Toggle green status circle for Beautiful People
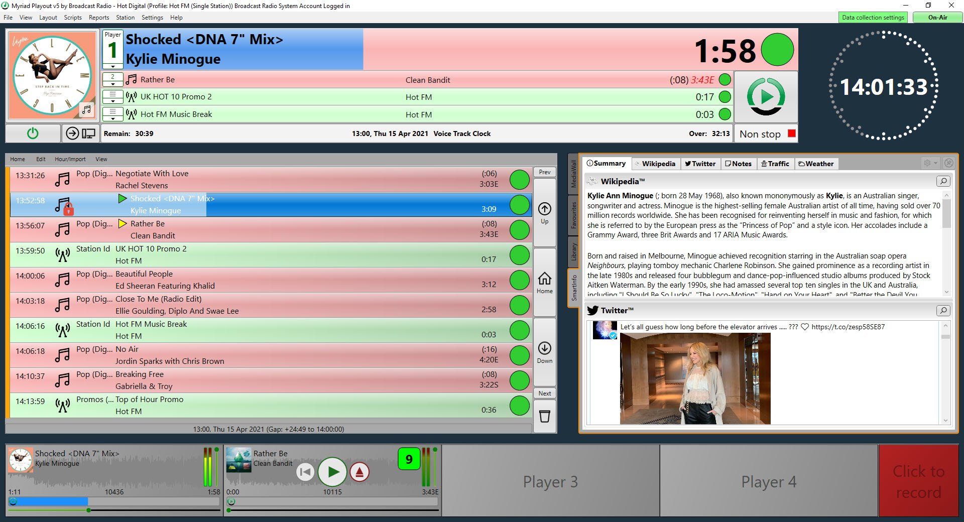 (x=520, y=280)
